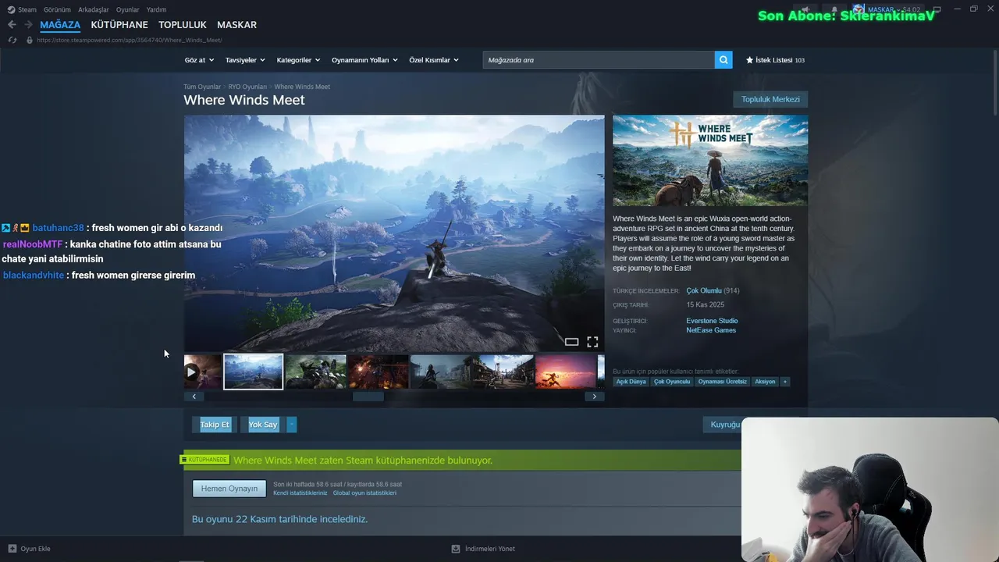Open notifications bell icon
This screenshot has width=999, height=562.
tap(834, 10)
